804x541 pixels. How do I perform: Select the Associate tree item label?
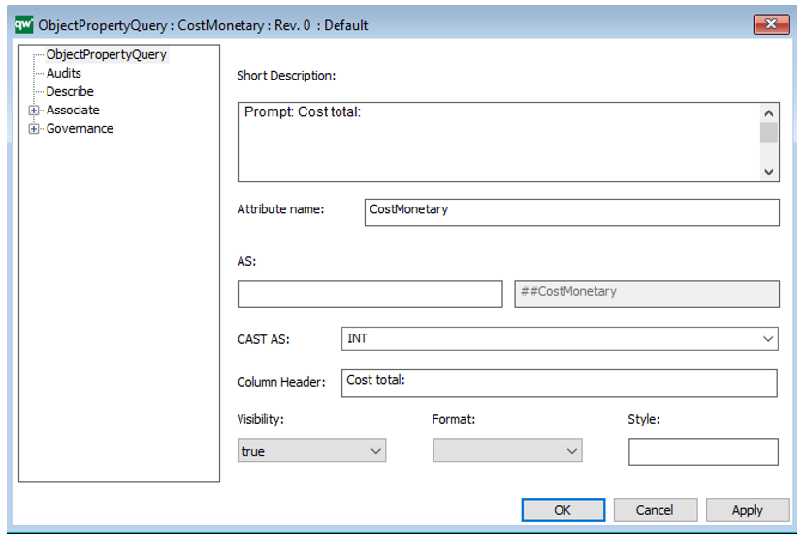point(73,111)
